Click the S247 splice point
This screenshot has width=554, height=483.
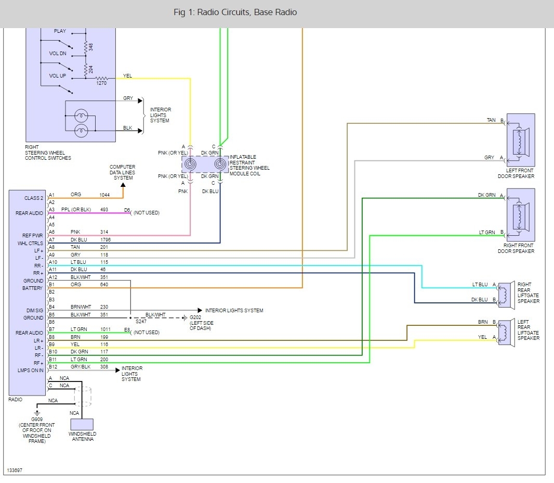(130, 317)
